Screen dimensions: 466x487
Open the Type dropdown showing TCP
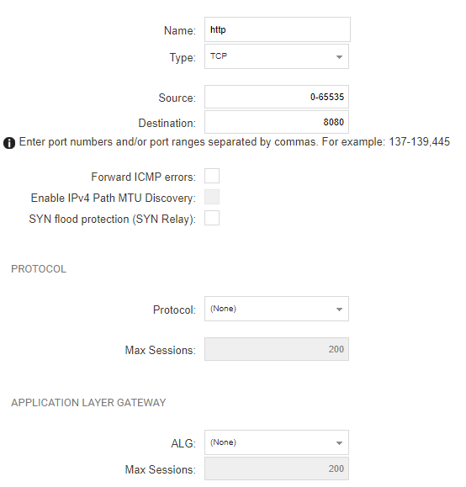tap(277, 56)
